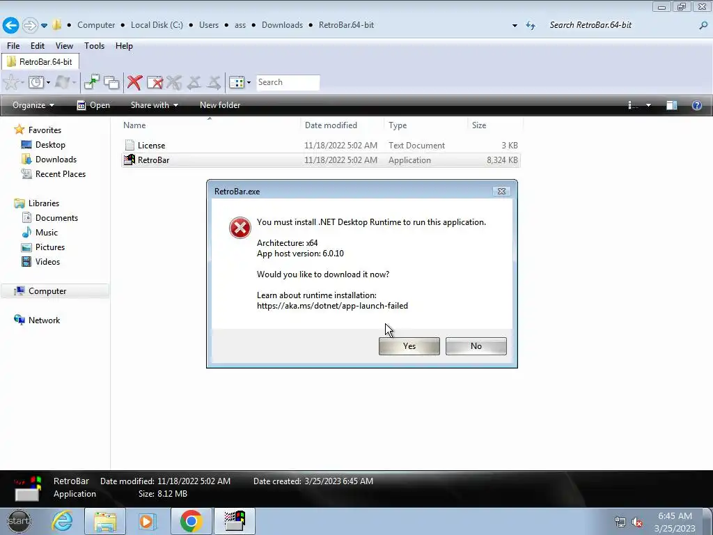Viewport: 713px width, 535px height.
Task: Click the Back navigation arrow
Action: 11,25
